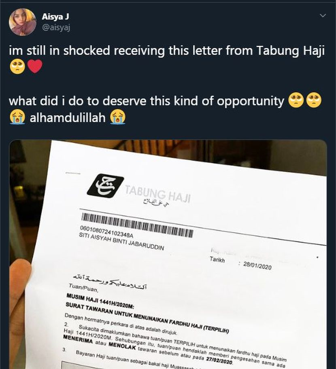This screenshot has height=369, width=336.
Task: Click the name SITI AISYAH BINTI JABARUDDIN
Action: [x=121, y=241]
